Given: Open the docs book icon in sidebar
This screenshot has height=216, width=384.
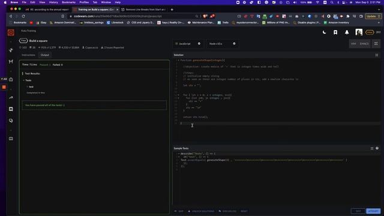Looking at the screenshot, I should tap(11, 139).
